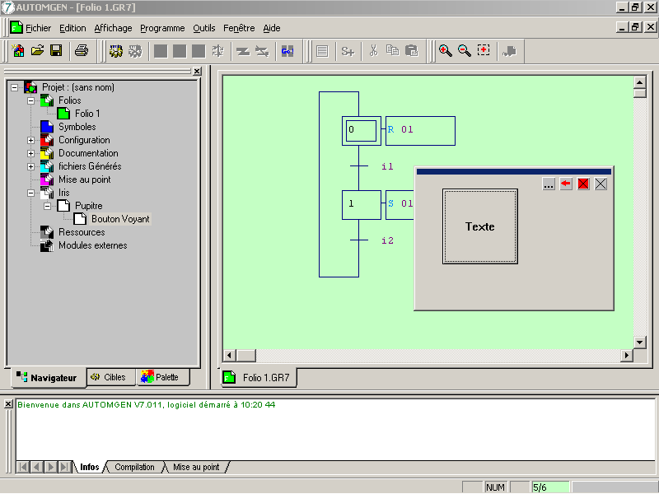The image size is (659, 494).
Task: Click the red arrow icon on pupitre
Action: pyautogui.click(x=566, y=184)
